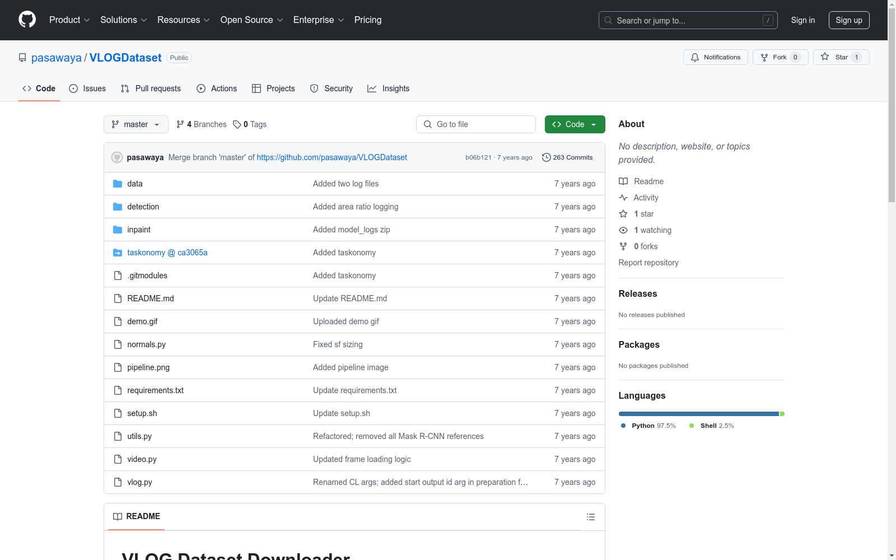Click the tag icon beside 0 Tags
The image size is (896, 560).
coord(237,124)
